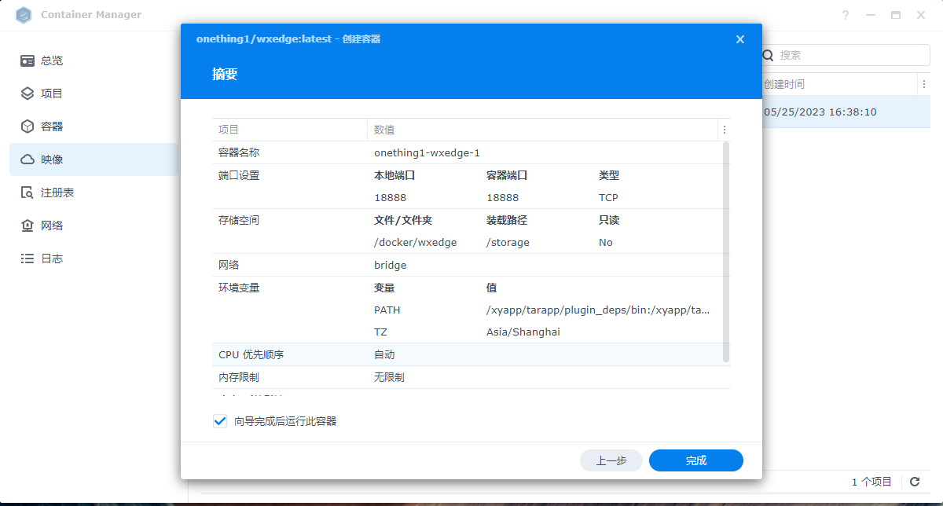Click local port value 18888 under 本地端口
Viewport: 943px width, 506px height.
(391, 198)
